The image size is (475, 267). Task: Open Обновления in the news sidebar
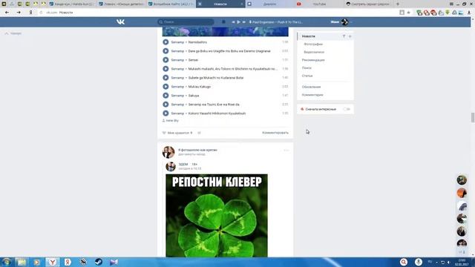(311, 87)
